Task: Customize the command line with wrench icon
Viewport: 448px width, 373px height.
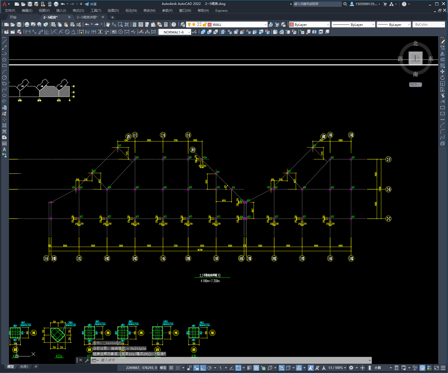Action: pos(87,360)
